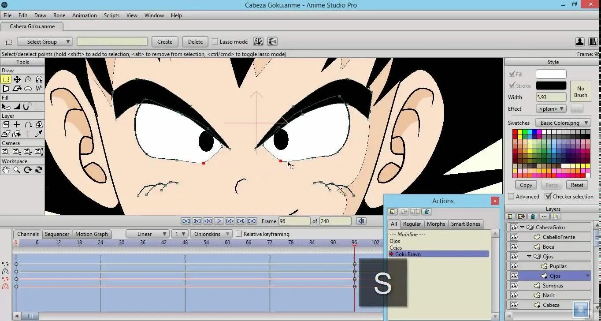Viewport: 601px width, 321px height.
Task: Open the Linear interpolation dropdown
Action: (148, 234)
